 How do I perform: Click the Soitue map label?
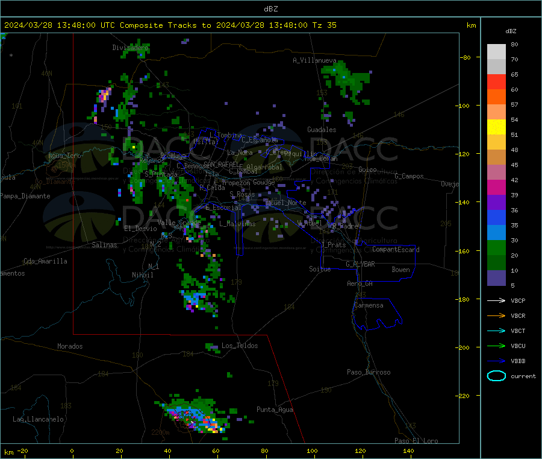[320, 269]
